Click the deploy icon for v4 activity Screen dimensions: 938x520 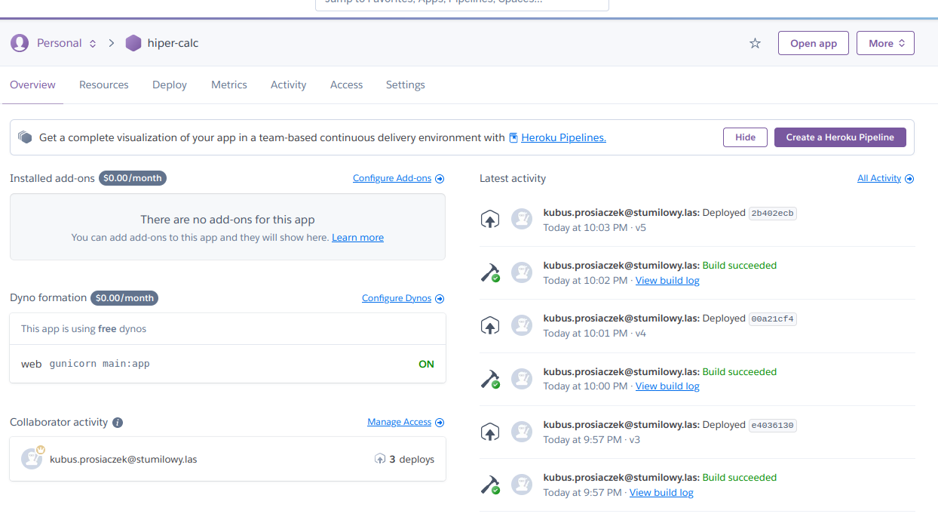(490, 325)
